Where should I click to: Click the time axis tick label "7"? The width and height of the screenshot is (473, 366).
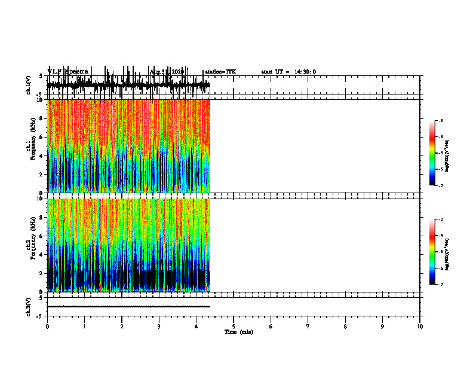point(308,327)
